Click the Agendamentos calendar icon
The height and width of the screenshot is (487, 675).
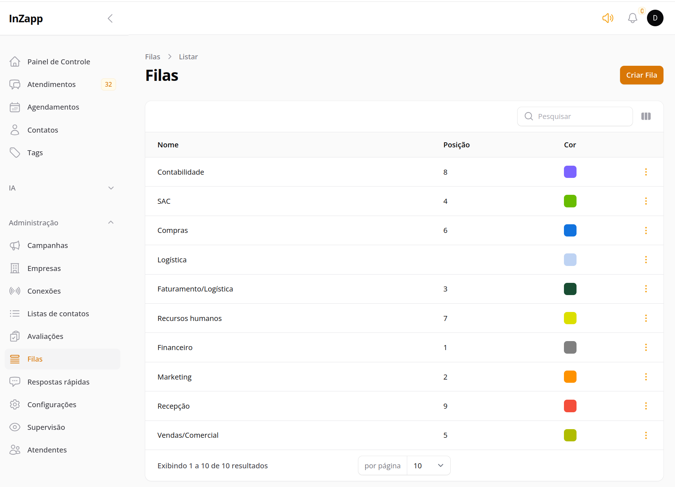(x=15, y=107)
